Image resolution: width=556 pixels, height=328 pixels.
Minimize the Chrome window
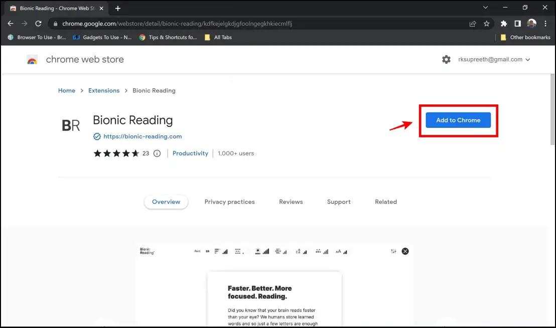505,8
